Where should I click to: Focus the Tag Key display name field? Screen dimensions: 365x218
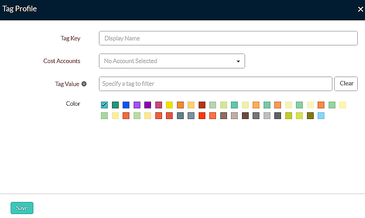point(228,38)
